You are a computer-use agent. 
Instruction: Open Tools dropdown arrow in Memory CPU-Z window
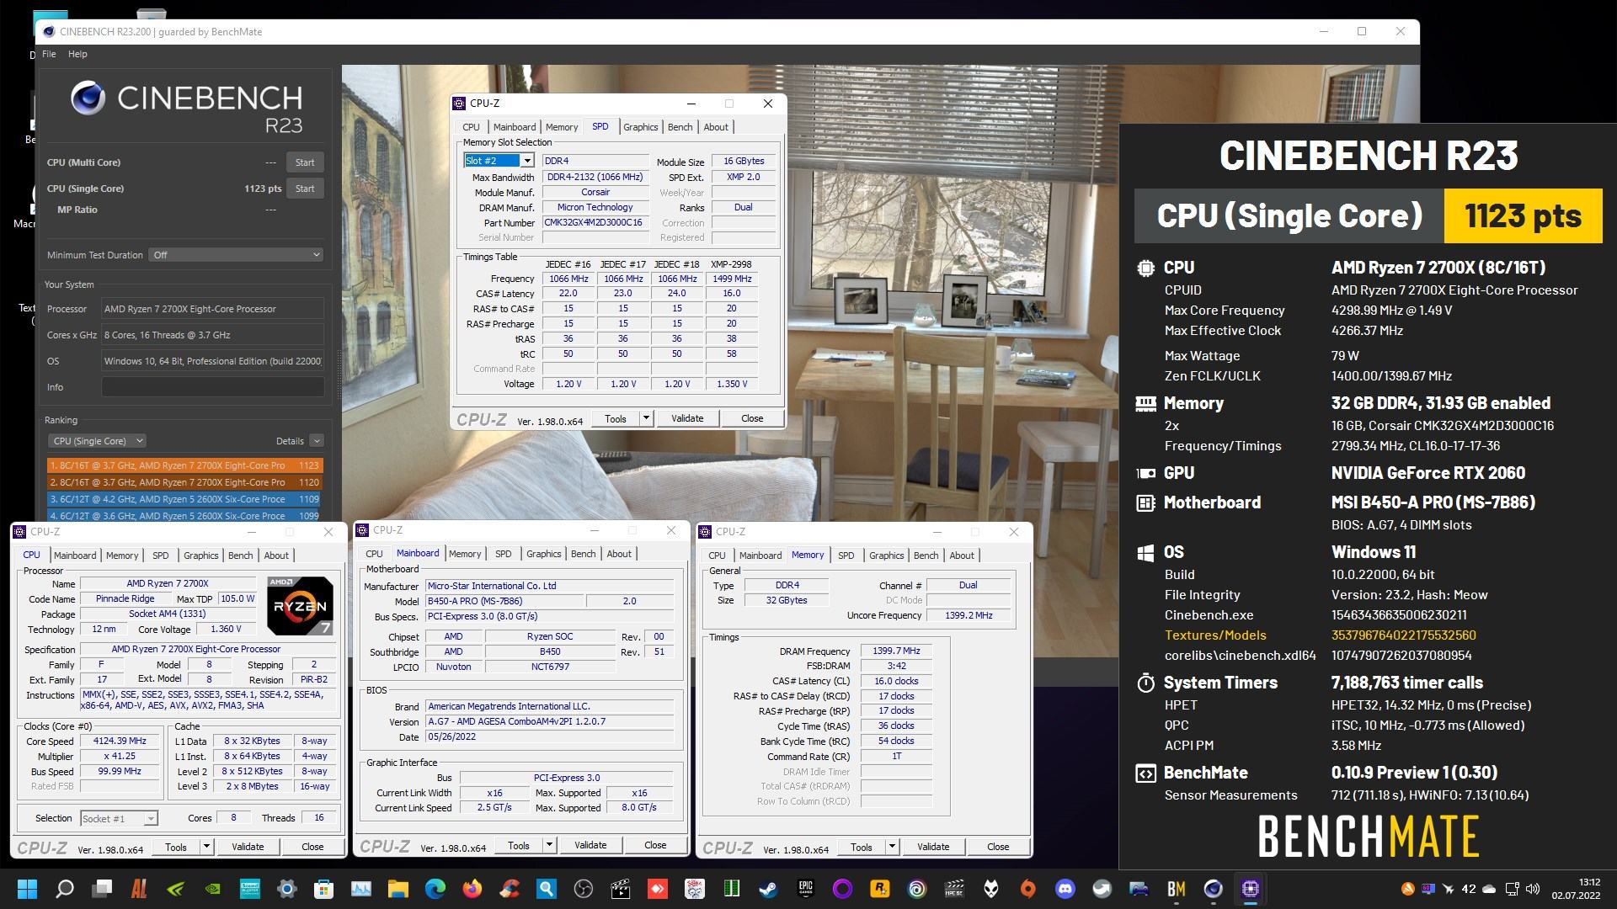click(x=892, y=847)
